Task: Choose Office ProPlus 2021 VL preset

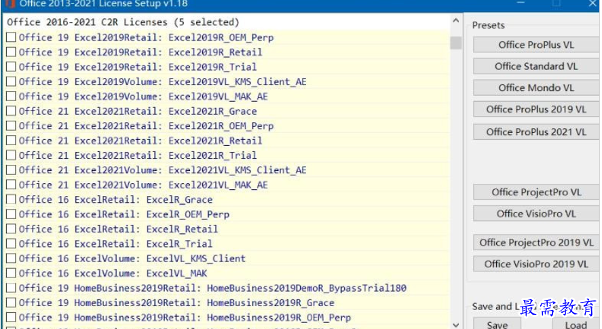Action: click(x=536, y=132)
